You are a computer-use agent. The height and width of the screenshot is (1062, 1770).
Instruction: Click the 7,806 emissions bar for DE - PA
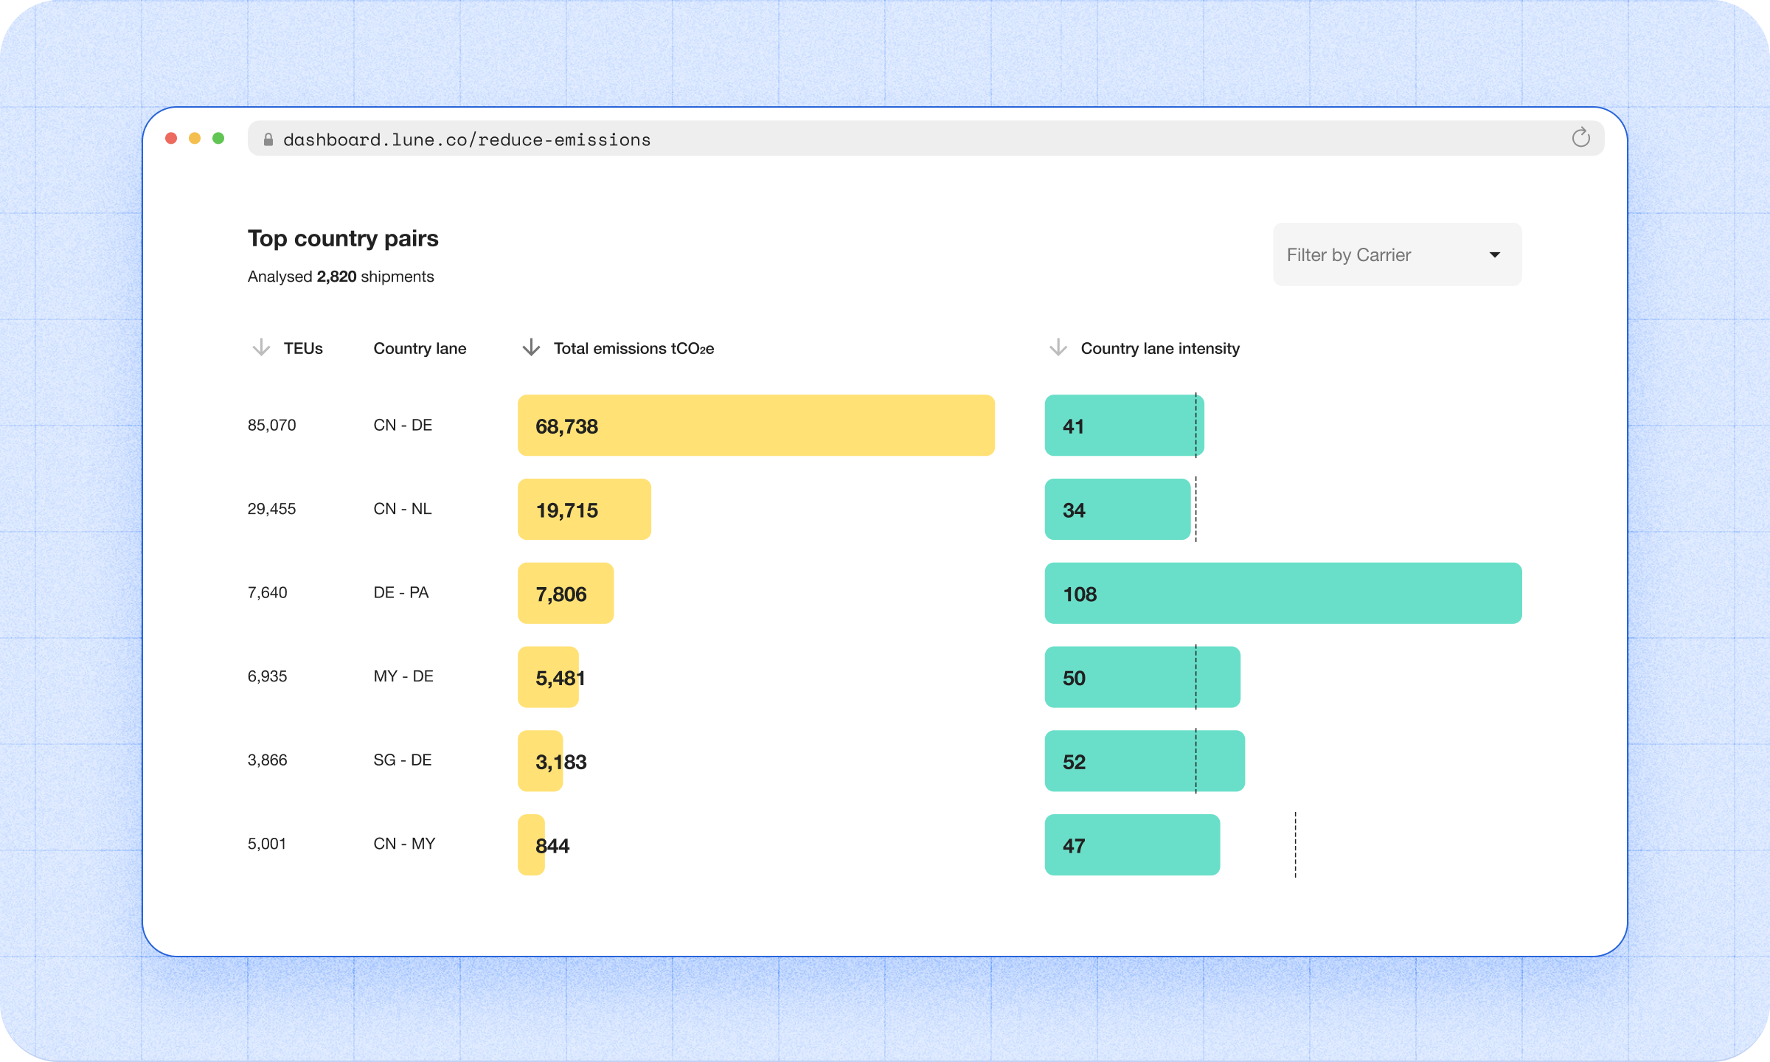pos(565,594)
